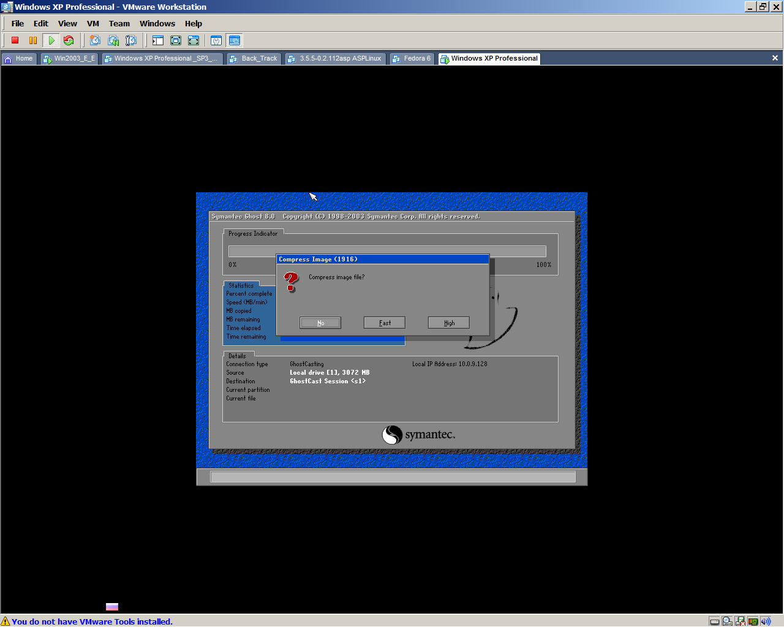This screenshot has height=627, width=784.
Task: Open the File menu
Action: click(x=18, y=23)
